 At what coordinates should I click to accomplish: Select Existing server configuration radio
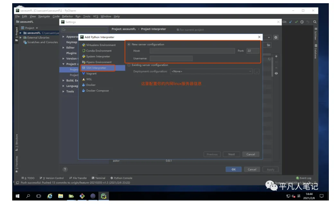coord(129,65)
